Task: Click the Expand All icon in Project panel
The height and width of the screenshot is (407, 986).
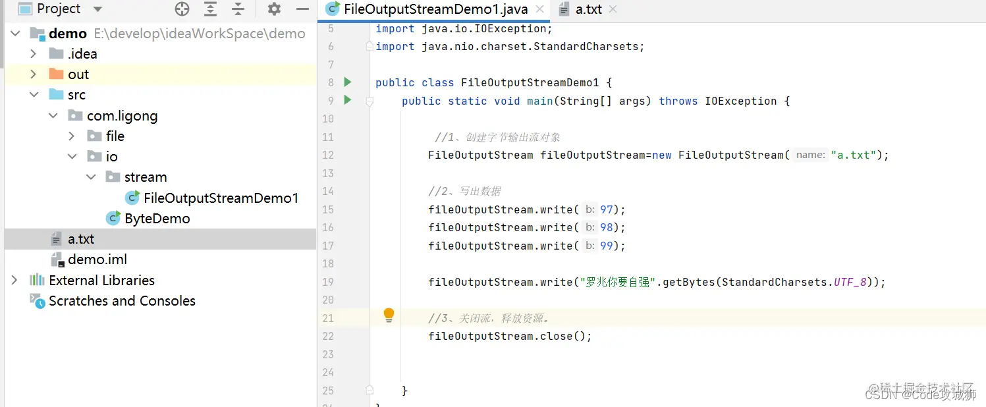Action: 210,9
